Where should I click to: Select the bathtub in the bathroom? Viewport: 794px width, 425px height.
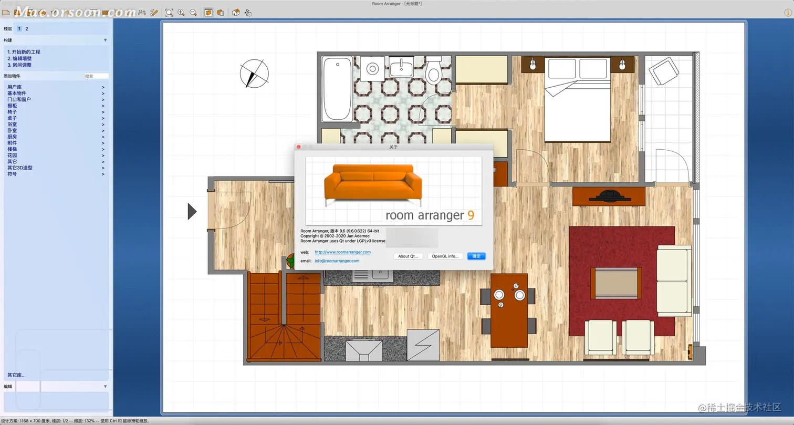coord(337,90)
